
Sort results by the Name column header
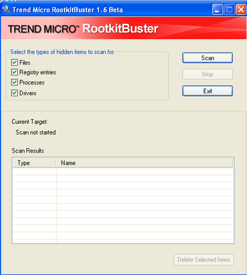(145, 163)
